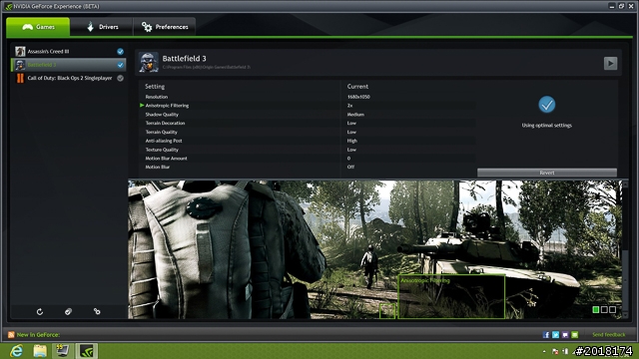Share on Twitter icon
This screenshot has width=639, height=359.
555,335
